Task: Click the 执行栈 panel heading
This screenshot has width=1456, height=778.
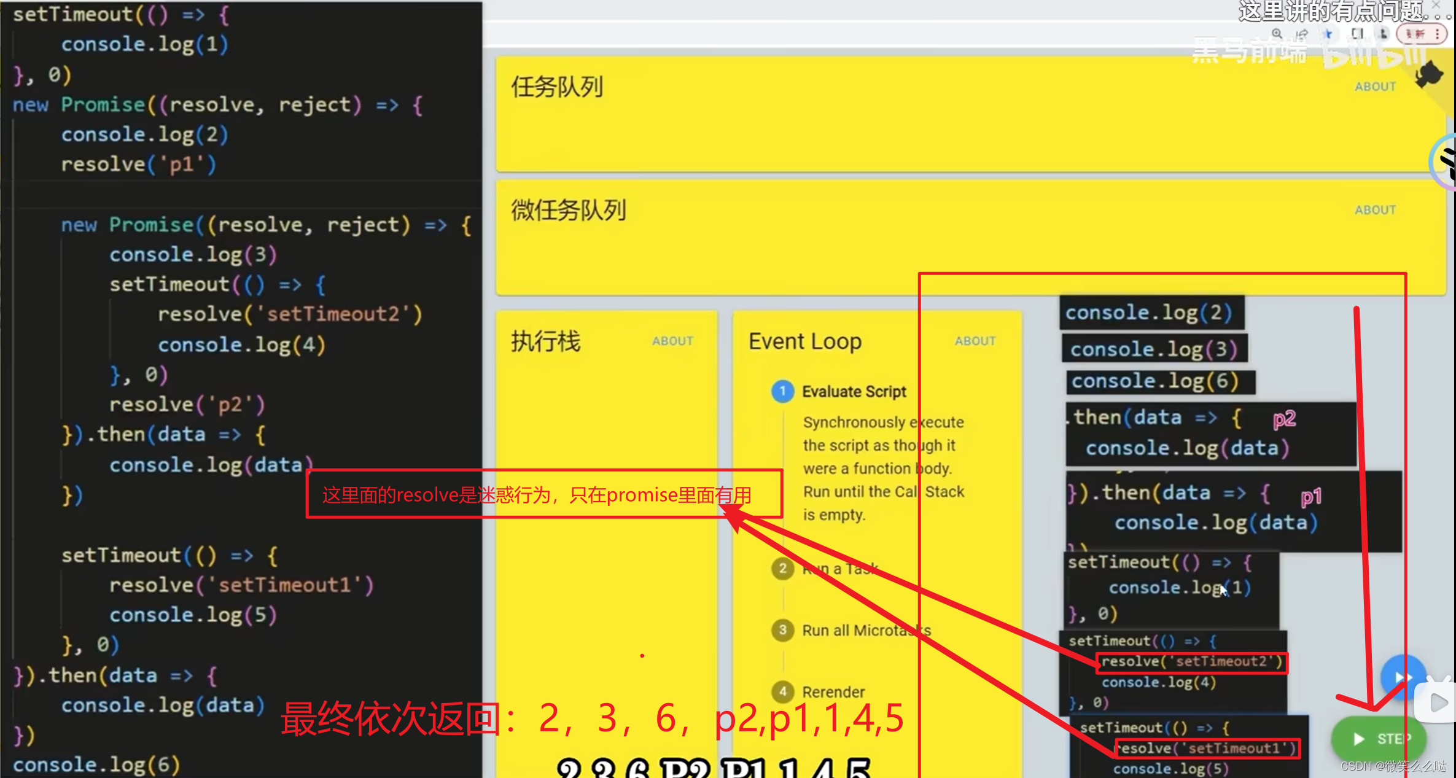Action: click(545, 341)
